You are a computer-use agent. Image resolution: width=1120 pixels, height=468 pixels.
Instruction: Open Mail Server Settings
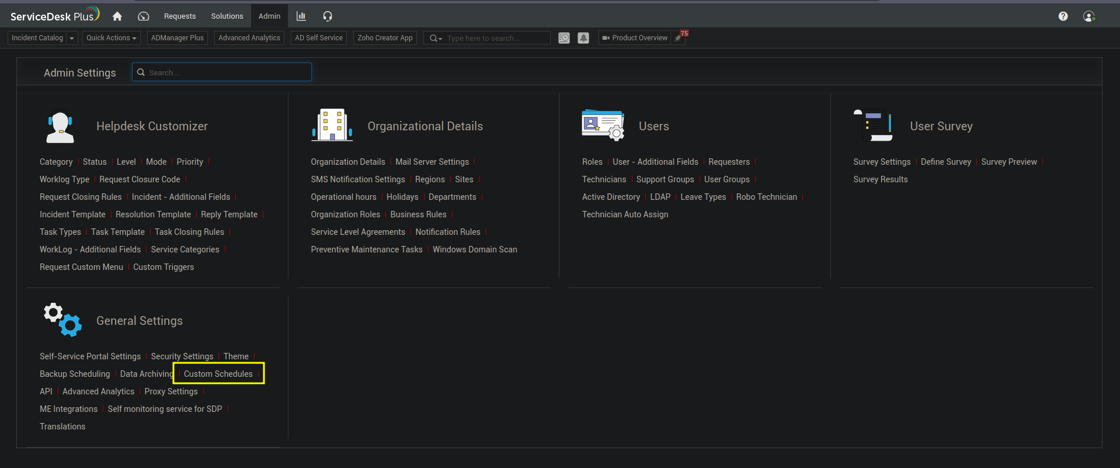tap(432, 162)
